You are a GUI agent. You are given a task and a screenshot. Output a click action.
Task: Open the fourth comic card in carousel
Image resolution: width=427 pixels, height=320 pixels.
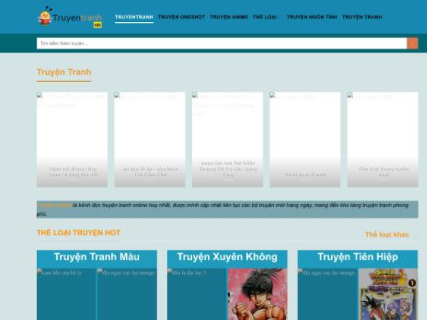pos(305,139)
